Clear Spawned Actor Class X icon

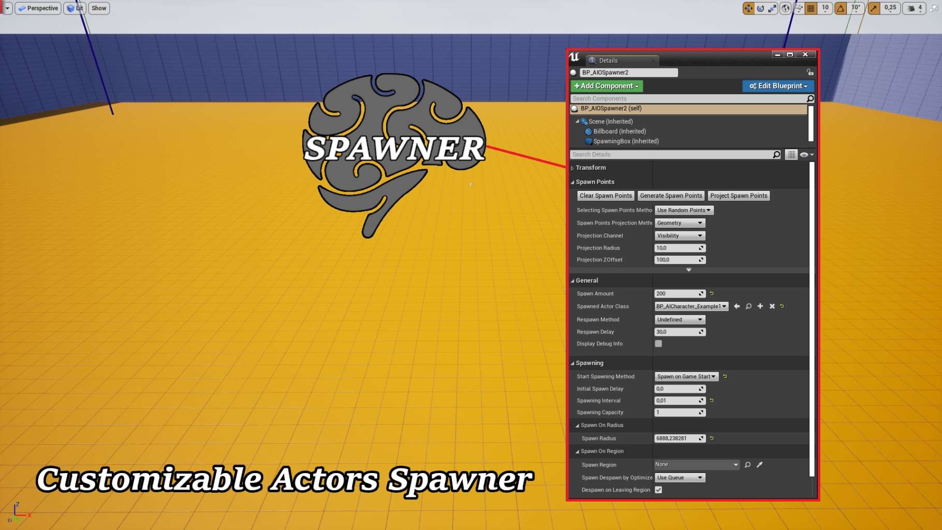pos(772,306)
